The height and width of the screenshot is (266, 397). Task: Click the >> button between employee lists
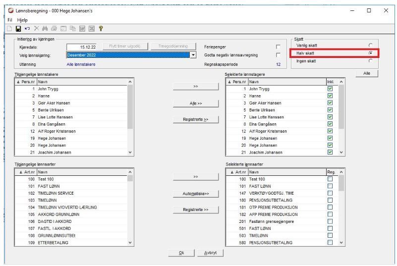pos(195,86)
